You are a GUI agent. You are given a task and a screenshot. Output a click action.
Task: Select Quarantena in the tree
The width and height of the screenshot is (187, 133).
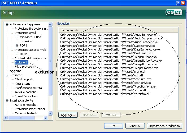[x=23, y=84]
